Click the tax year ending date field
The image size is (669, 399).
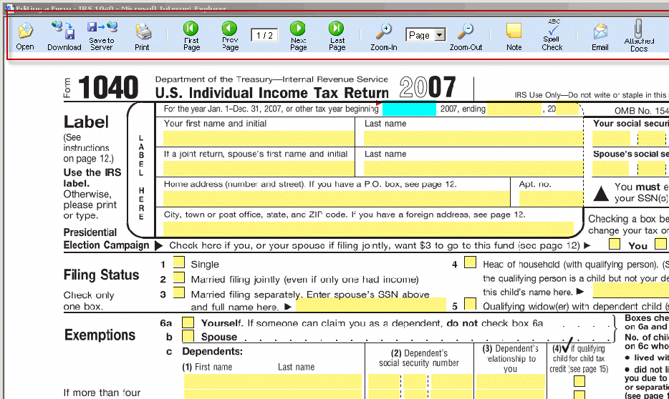point(514,109)
